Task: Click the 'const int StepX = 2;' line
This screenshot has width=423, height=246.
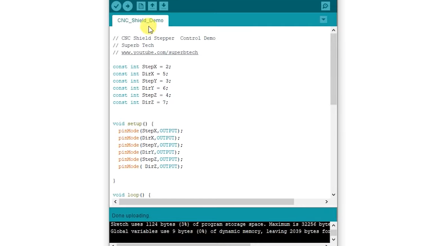Action: click(x=142, y=67)
